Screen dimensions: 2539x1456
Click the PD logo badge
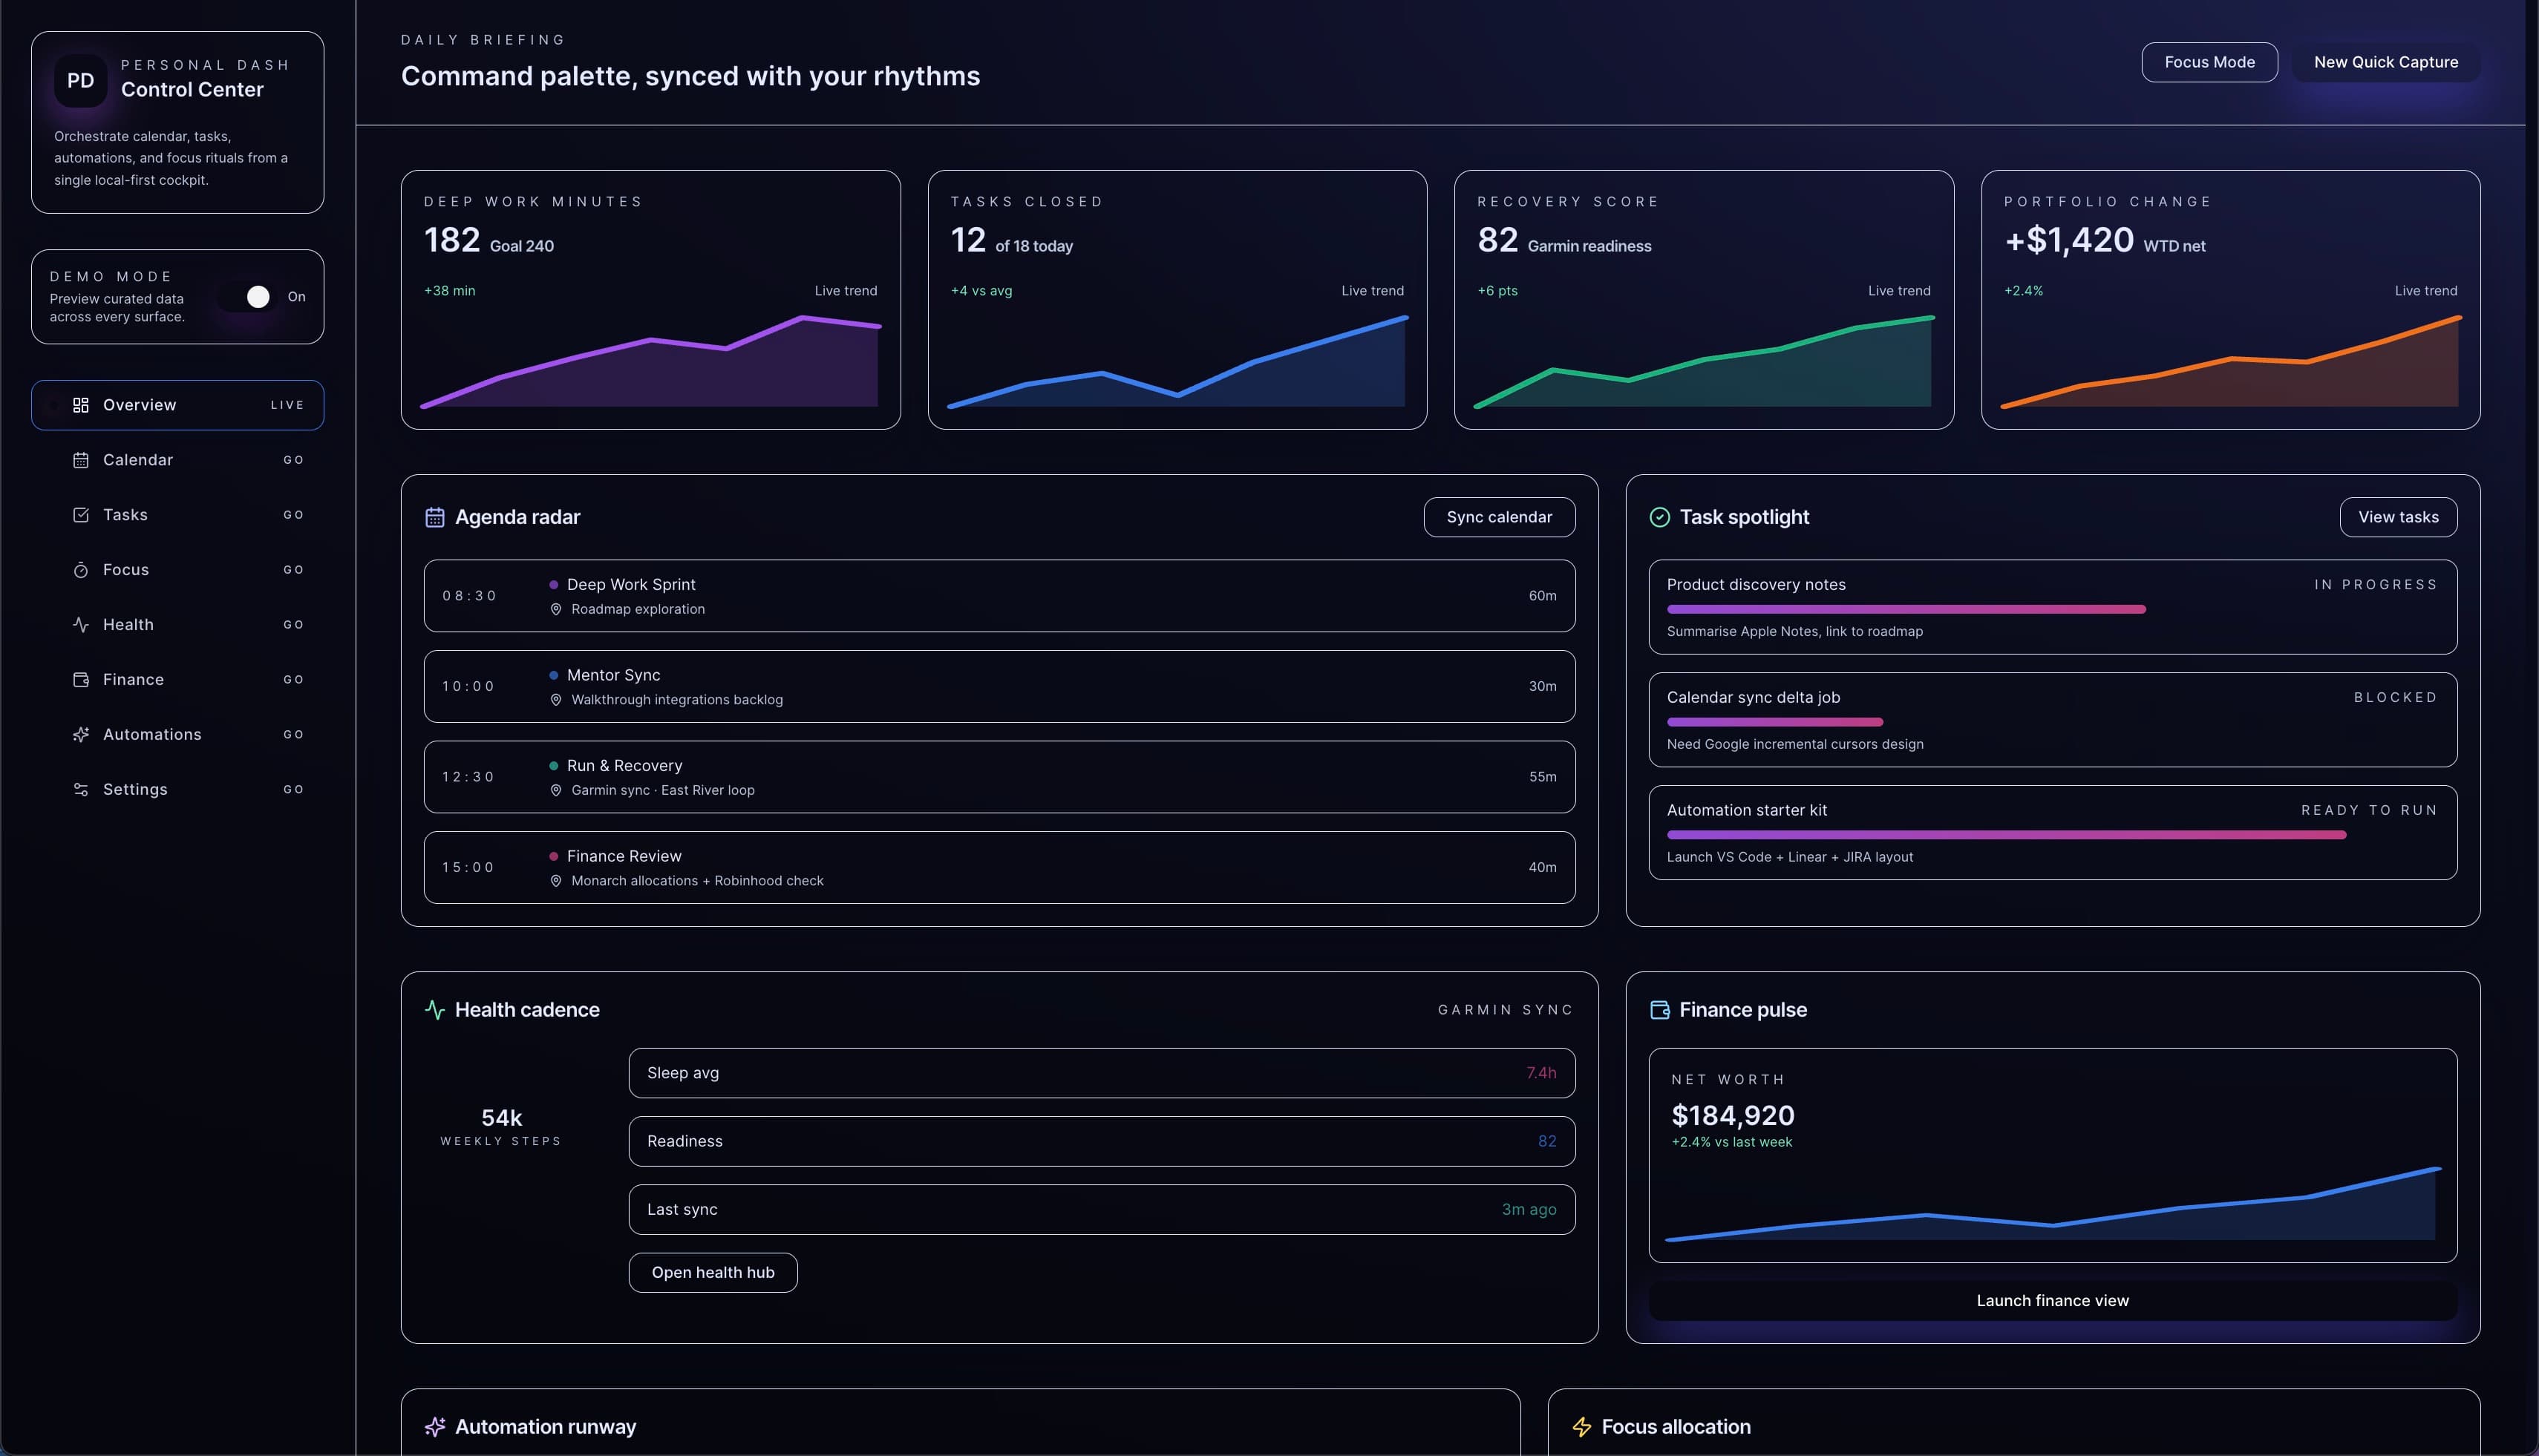(x=81, y=81)
